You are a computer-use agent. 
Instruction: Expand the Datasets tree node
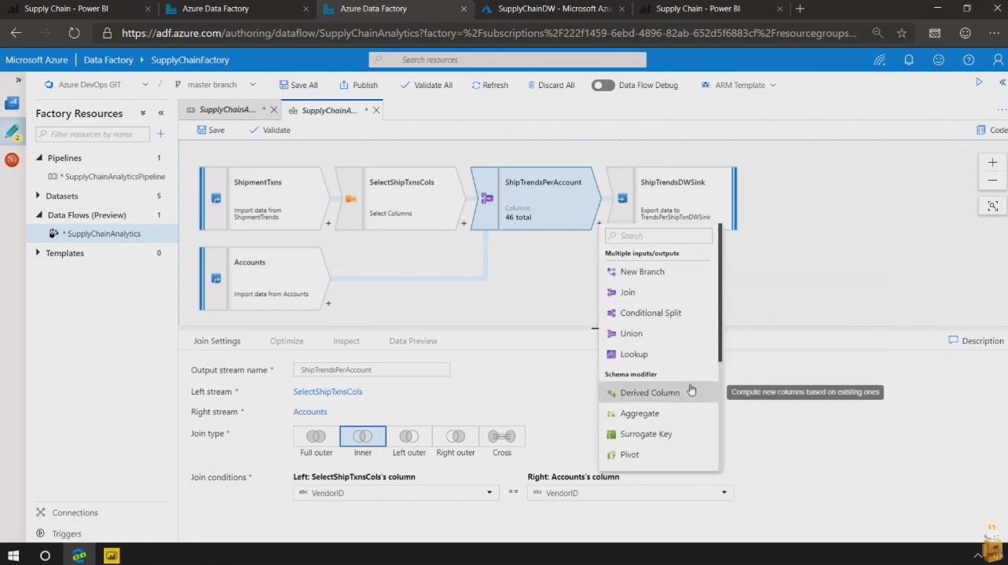click(x=38, y=196)
